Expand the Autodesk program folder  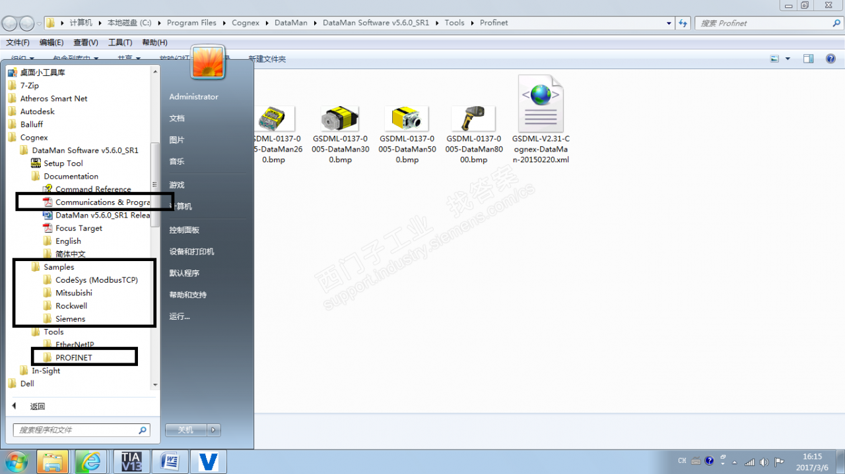click(x=31, y=111)
